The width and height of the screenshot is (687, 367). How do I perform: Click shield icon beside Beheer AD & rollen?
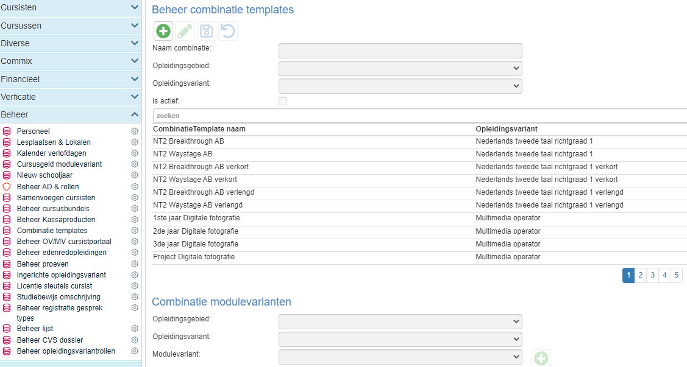coord(7,187)
